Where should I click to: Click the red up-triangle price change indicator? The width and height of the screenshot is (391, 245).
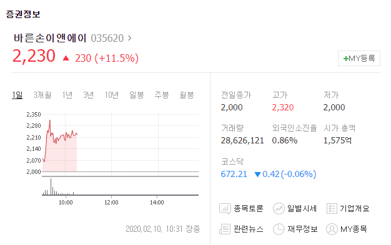click(x=66, y=58)
